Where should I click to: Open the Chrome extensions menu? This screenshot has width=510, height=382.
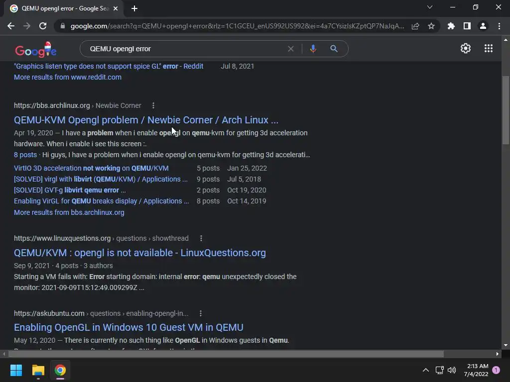point(451,26)
